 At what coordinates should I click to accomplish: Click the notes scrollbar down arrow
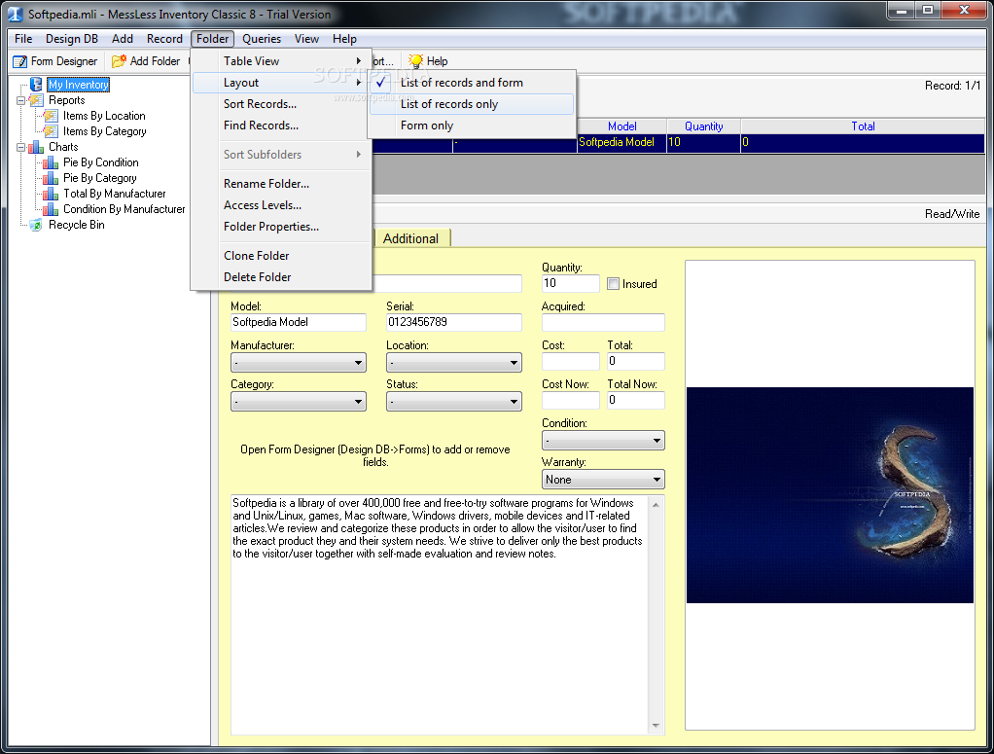coord(656,726)
